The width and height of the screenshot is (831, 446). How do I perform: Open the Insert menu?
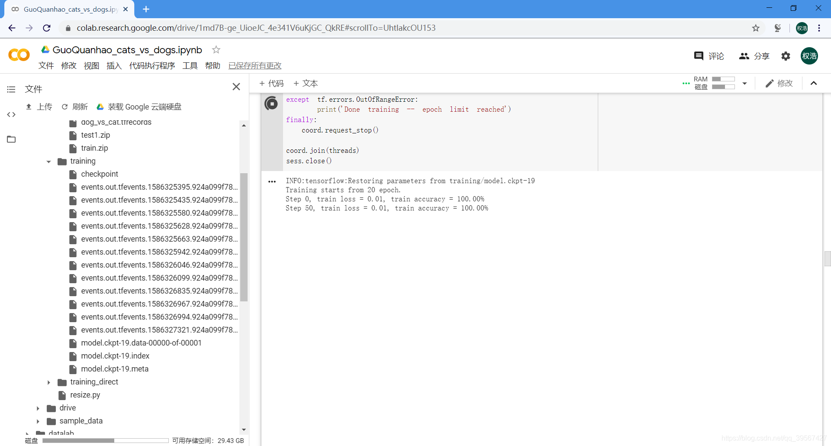coord(114,65)
